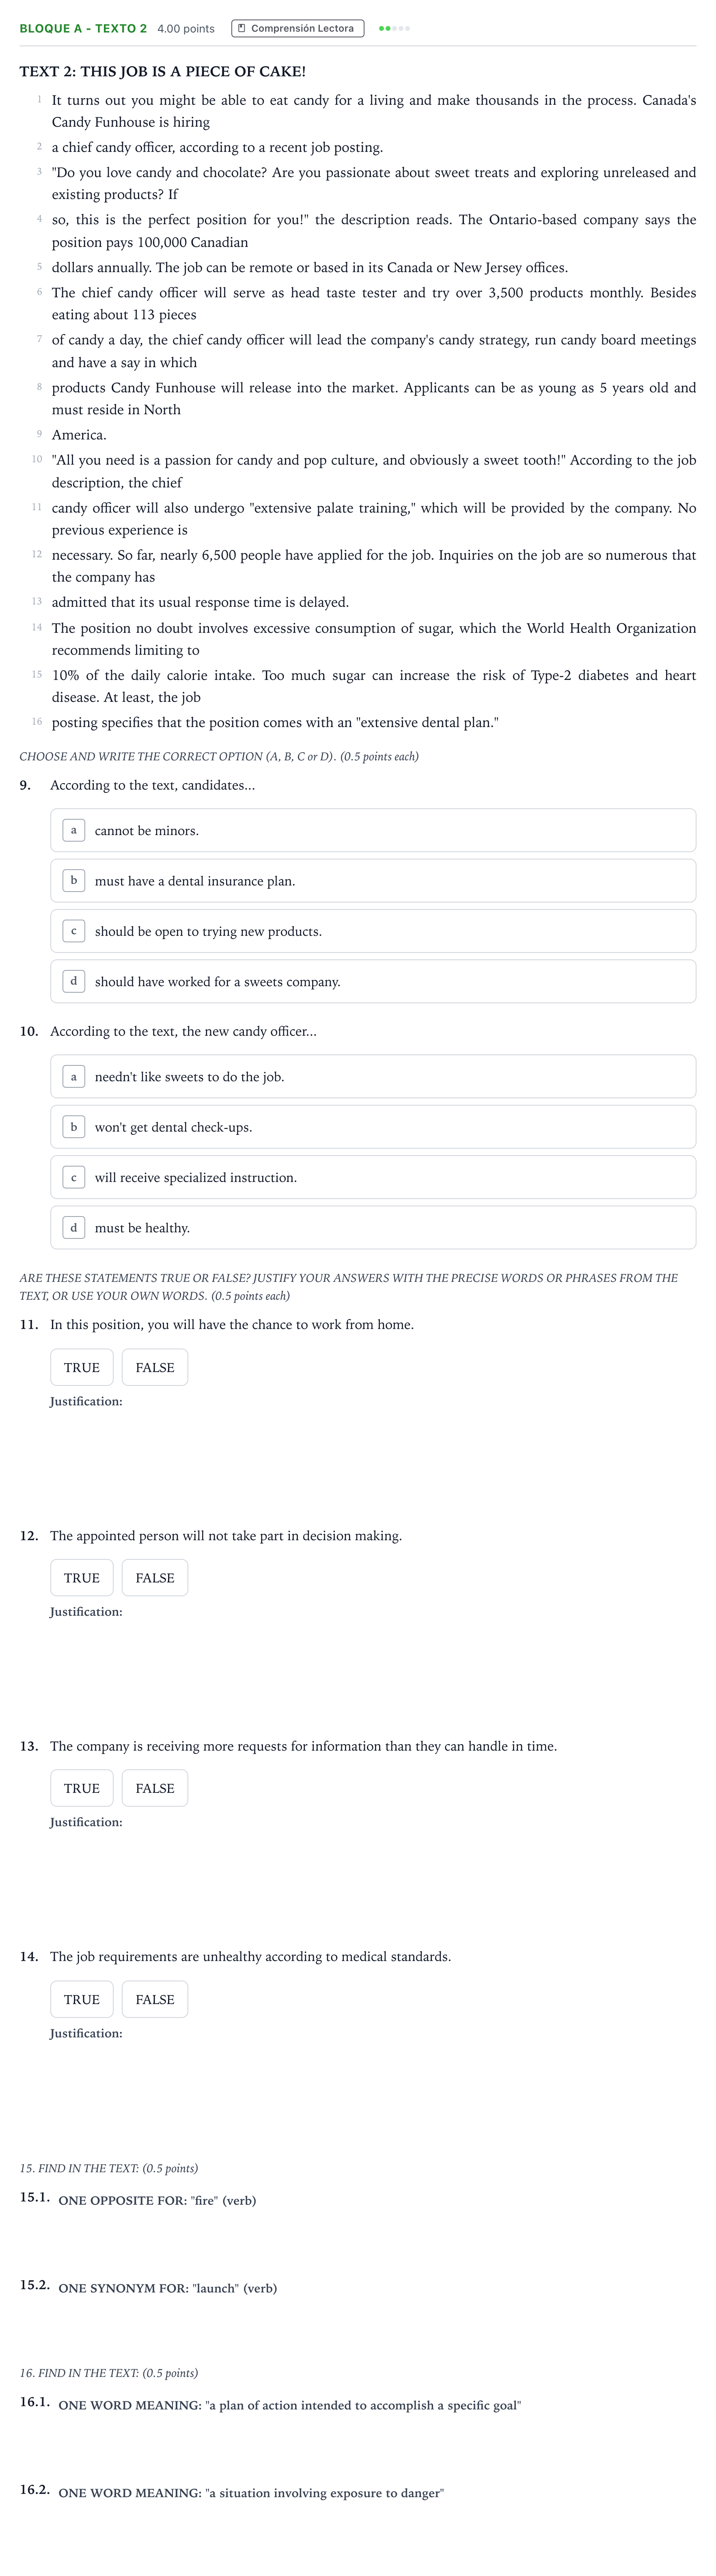Choose option a "cannot be minors"
This screenshot has height=2576, width=716.
pos(373,830)
